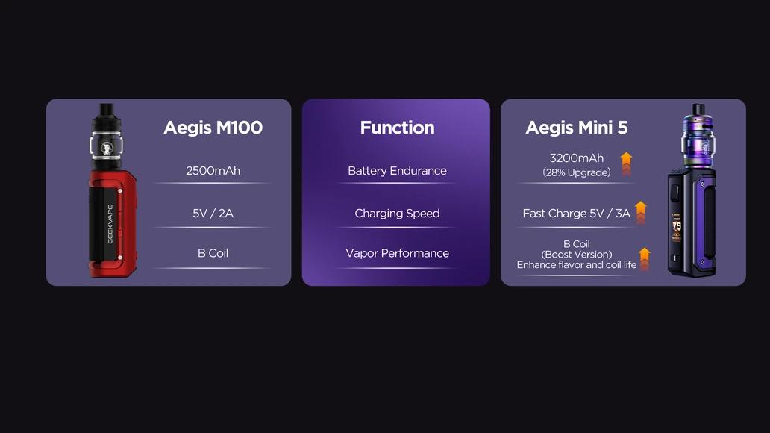
Task: Click the upgrade arrow next to Fast Charge
Action: 640,213
